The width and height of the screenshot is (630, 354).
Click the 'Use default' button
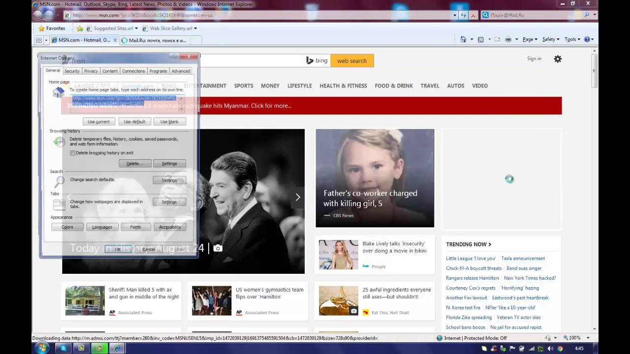tap(134, 121)
